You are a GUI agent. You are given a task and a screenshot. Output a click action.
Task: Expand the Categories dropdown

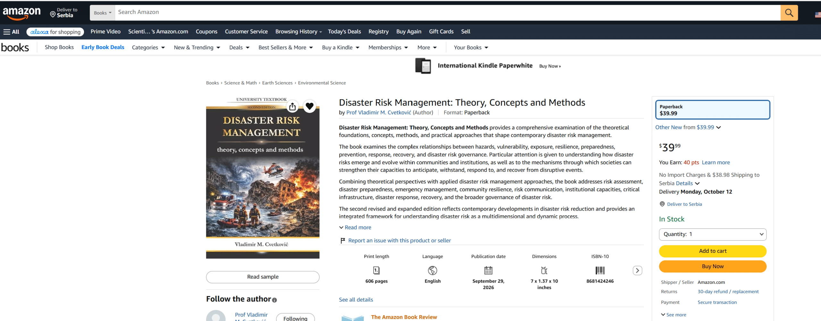tap(148, 47)
